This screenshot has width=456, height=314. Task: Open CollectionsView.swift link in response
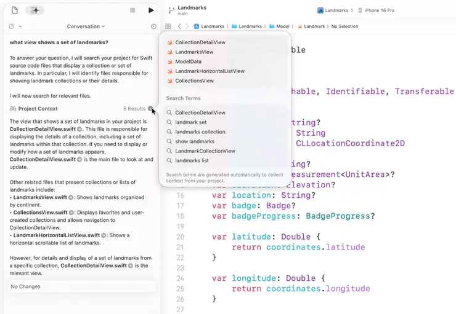(40, 213)
